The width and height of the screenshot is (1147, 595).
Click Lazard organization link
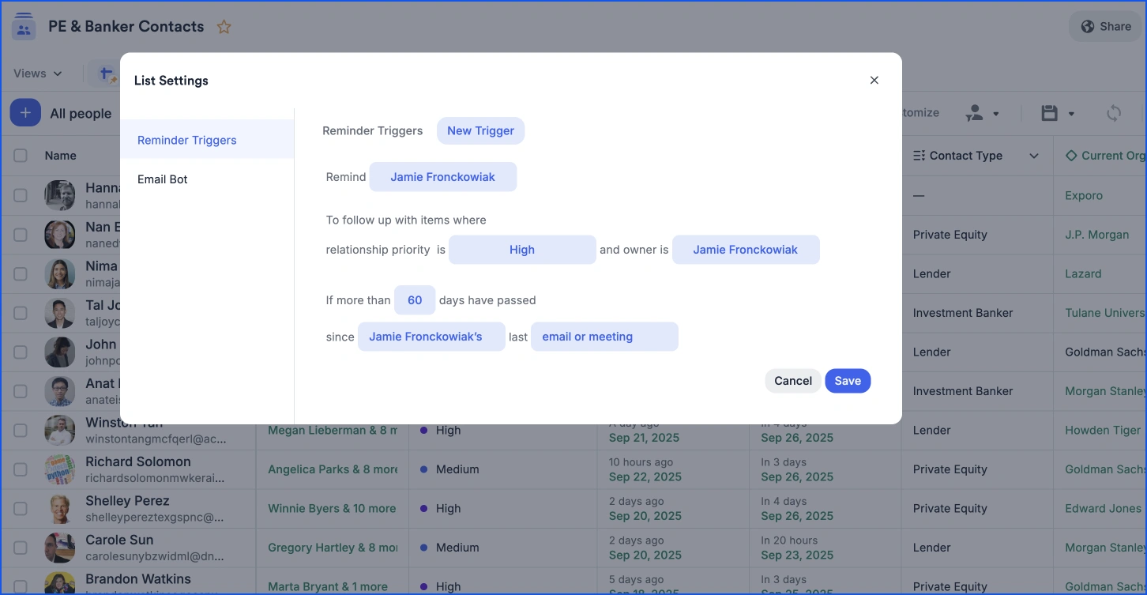pyautogui.click(x=1083, y=273)
